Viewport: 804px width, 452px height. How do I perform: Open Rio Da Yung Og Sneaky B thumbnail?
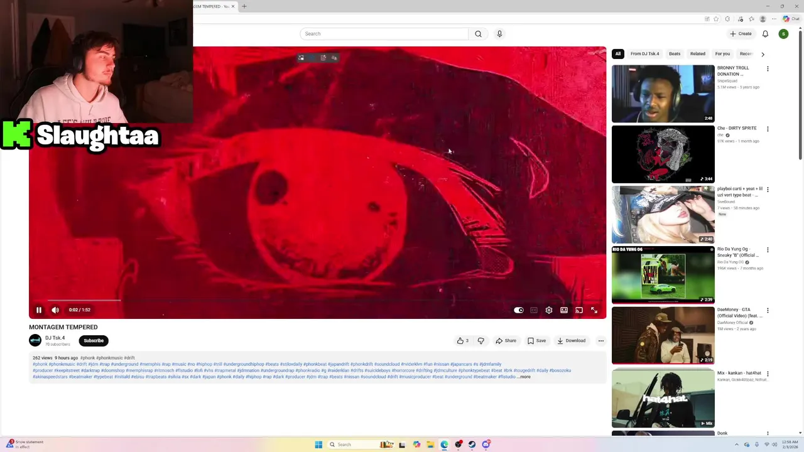pyautogui.click(x=663, y=275)
